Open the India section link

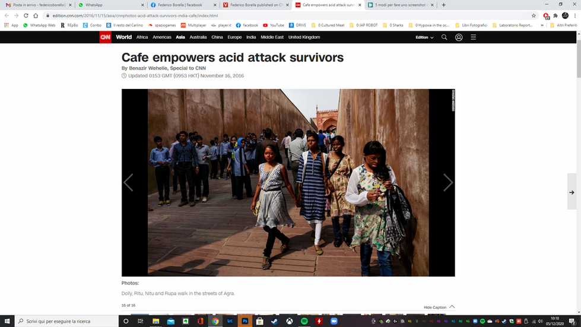click(251, 37)
